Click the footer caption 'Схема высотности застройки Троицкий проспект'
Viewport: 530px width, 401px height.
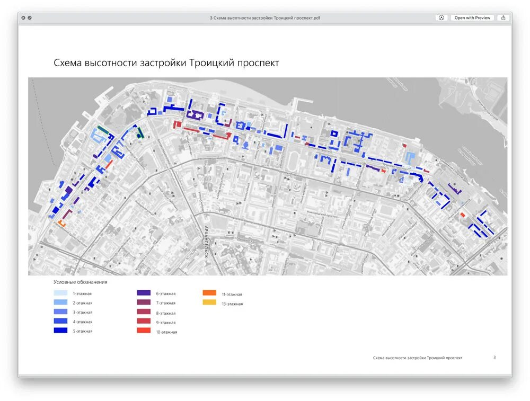click(418, 358)
